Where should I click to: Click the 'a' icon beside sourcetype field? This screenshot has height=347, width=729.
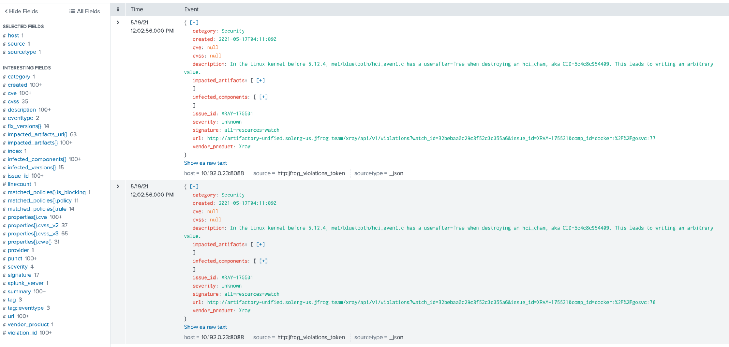point(4,52)
